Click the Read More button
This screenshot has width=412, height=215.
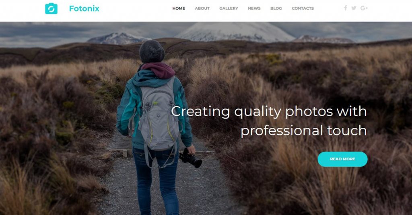click(342, 159)
